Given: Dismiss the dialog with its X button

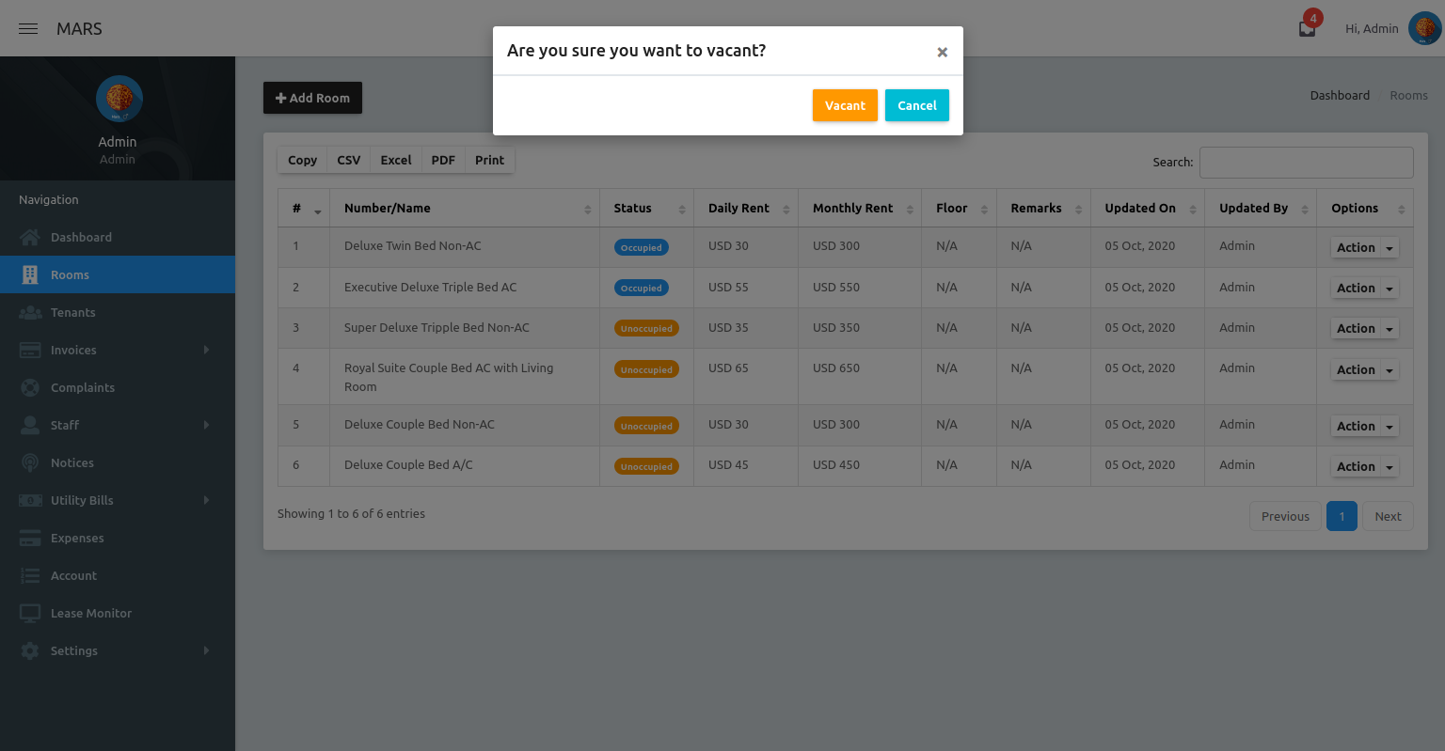Looking at the screenshot, I should [x=942, y=52].
